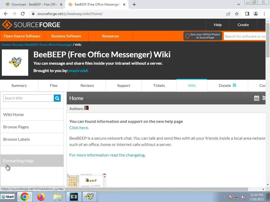Click the Chrome back arrow
The height and width of the screenshot is (202, 270).
[6, 14]
